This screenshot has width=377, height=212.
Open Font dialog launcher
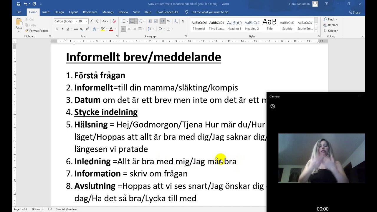point(117,36)
